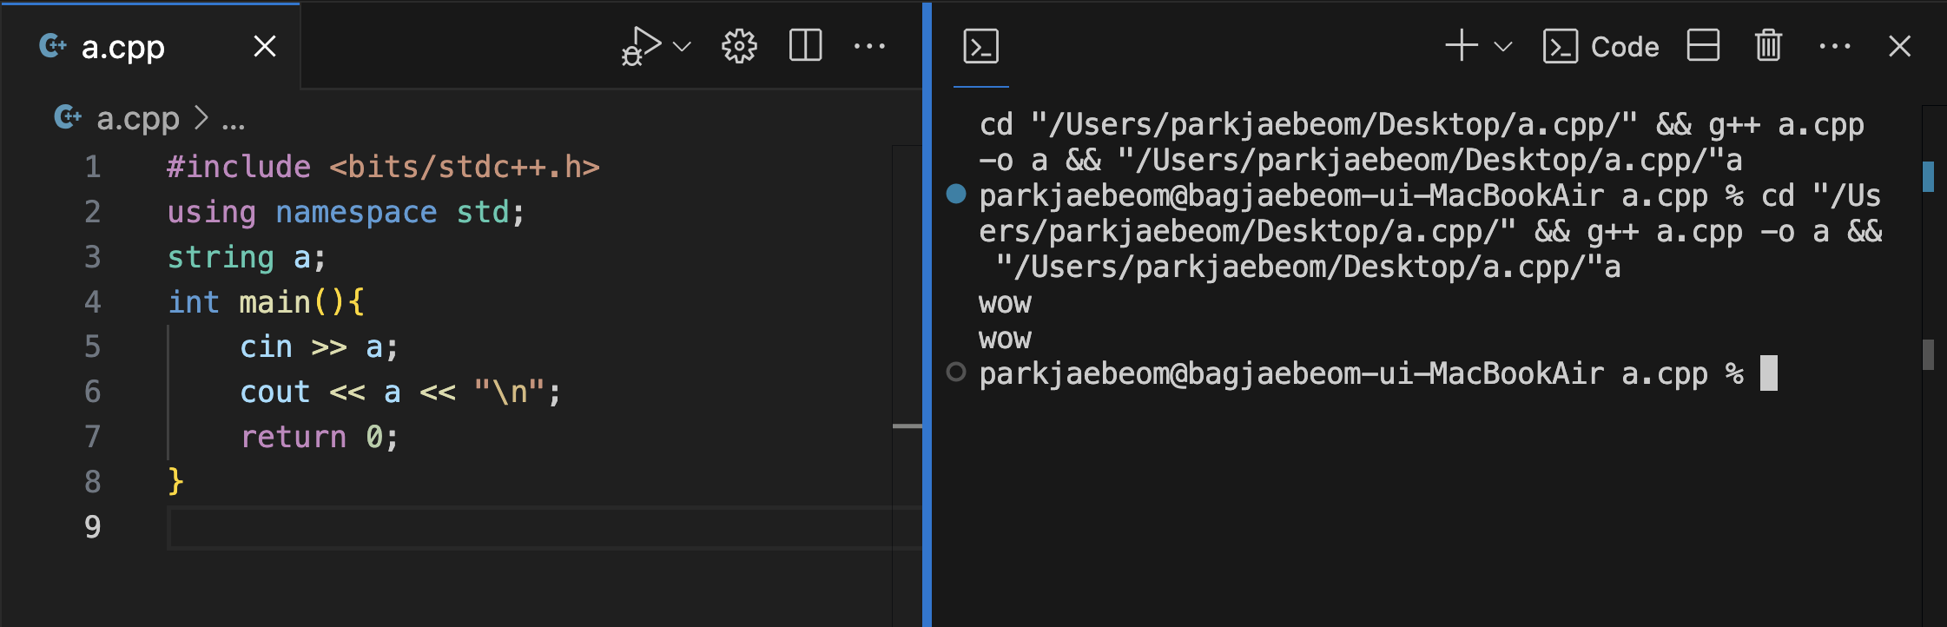Click the blue command success marker

tap(956, 194)
